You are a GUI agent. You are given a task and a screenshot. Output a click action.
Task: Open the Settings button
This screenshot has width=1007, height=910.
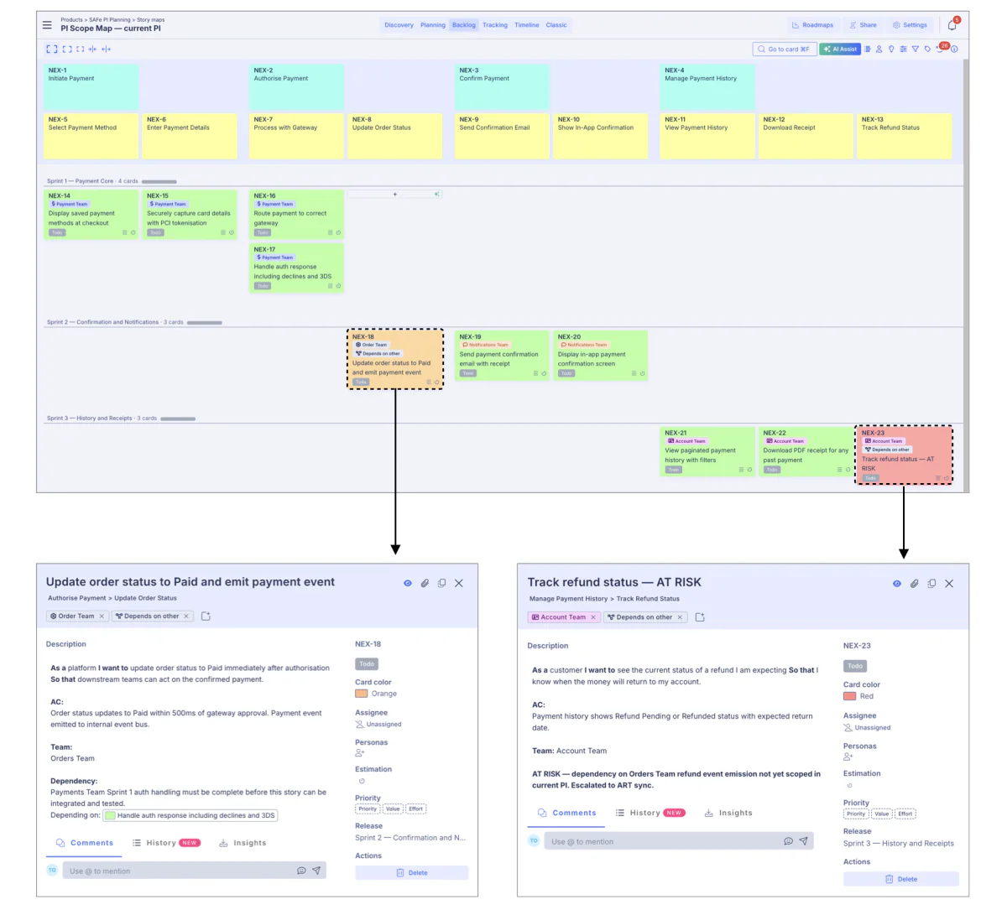point(910,25)
